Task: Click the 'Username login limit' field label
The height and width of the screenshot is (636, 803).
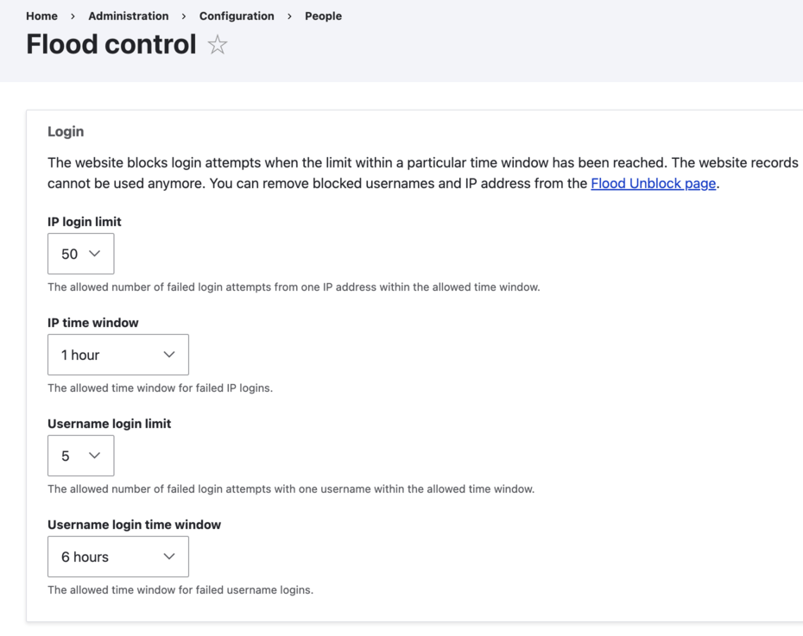Action: coord(110,424)
